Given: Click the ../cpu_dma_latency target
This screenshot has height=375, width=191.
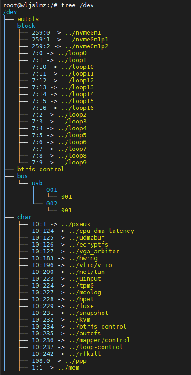Looking at the screenshot, I should [101, 231].
